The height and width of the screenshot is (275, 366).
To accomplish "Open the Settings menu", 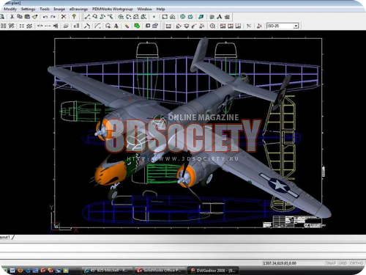I will 28,9.
